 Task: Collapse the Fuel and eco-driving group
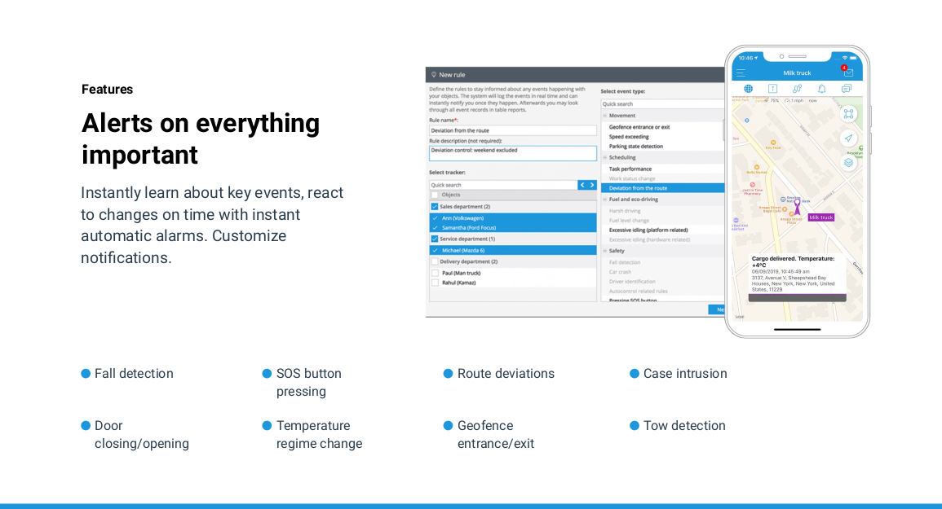pos(604,200)
